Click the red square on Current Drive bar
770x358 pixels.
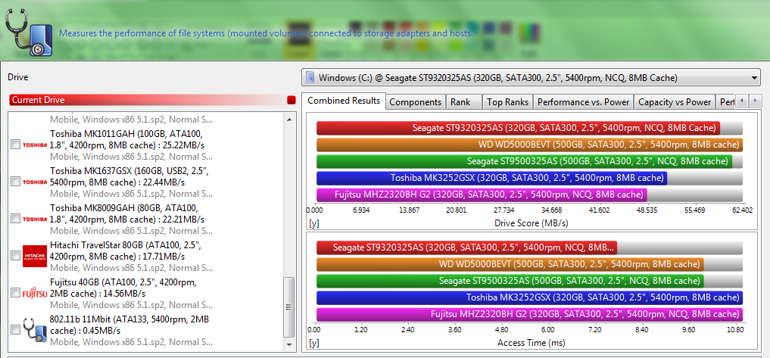[x=291, y=100]
